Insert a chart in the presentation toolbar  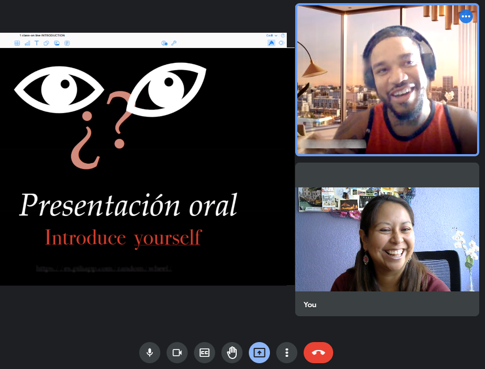click(x=27, y=43)
